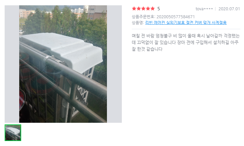Open the 리빙 에어컨 실외기보호 커버 product link
244x146 pixels.
tap(186, 23)
